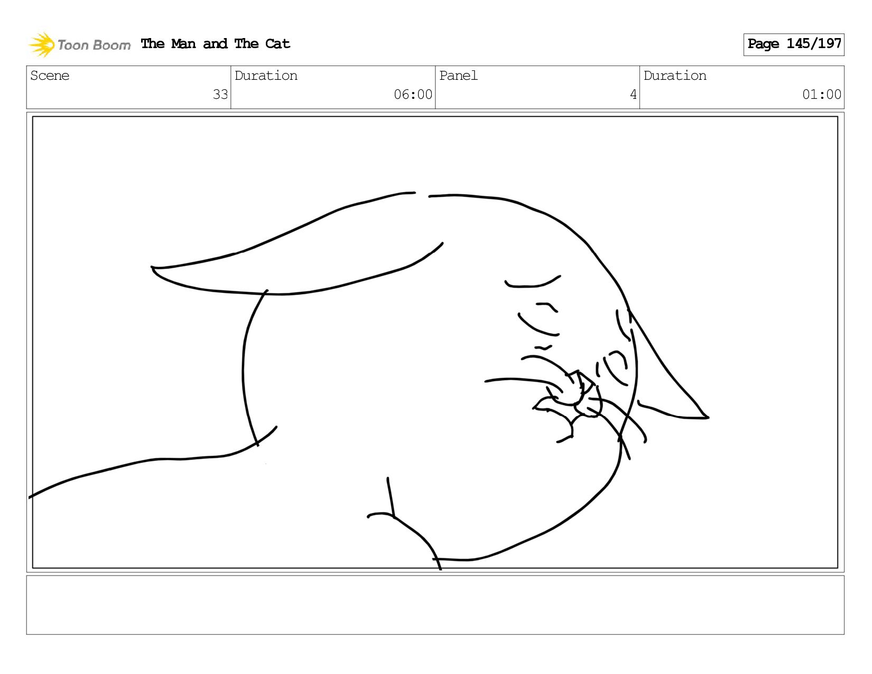Screen dimensions: 872x674
Task: Click the Toon Boom logo
Action: click(79, 44)
